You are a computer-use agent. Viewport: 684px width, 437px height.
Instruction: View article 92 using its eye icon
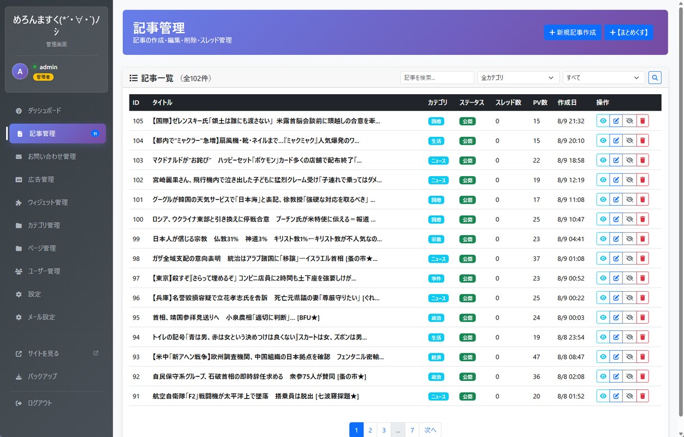(603, 376)
